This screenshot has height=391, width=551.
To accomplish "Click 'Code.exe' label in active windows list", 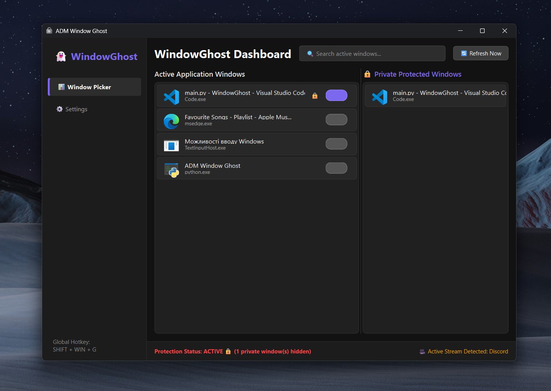I will [x=195, y=99].
